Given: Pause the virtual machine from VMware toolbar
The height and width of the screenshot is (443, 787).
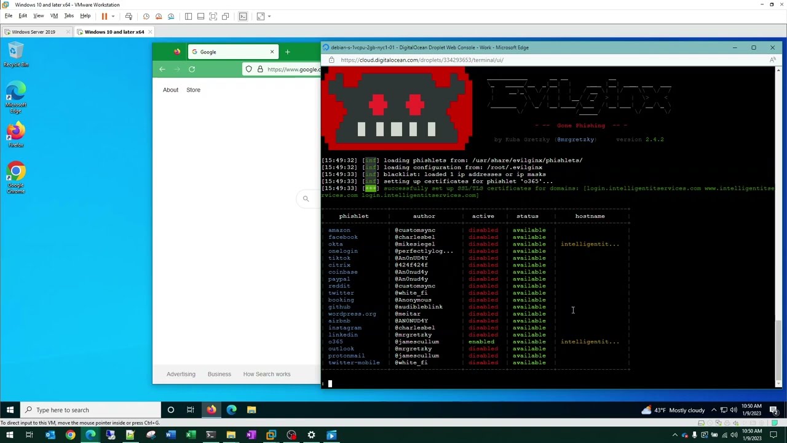Looking at the screenshot, I should point(104,16).
